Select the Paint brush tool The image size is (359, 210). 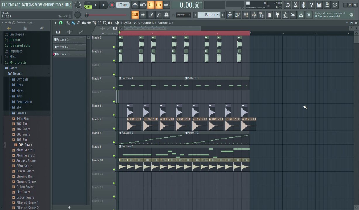click(x=73, y=23)
